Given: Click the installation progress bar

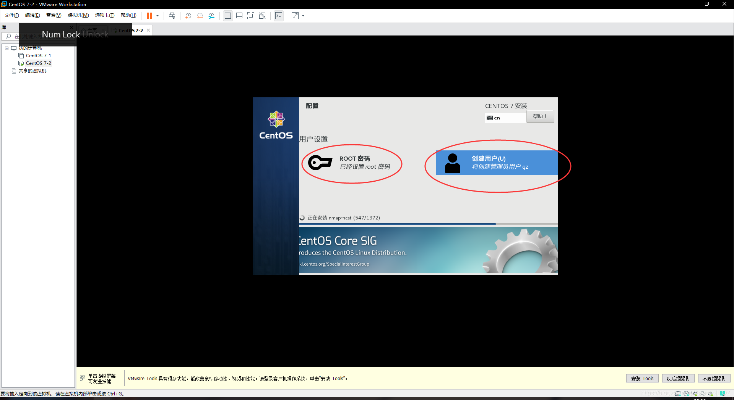Looking at the screenshot, I should pyautogui.click(x=428, y=224).
